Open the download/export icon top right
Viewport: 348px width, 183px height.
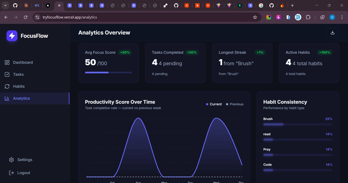pyautogui.click(x=332, y=33)
